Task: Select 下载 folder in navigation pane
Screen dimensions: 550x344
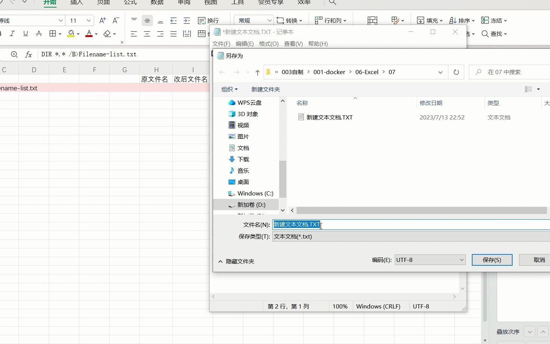Action: tap(239, 160)
